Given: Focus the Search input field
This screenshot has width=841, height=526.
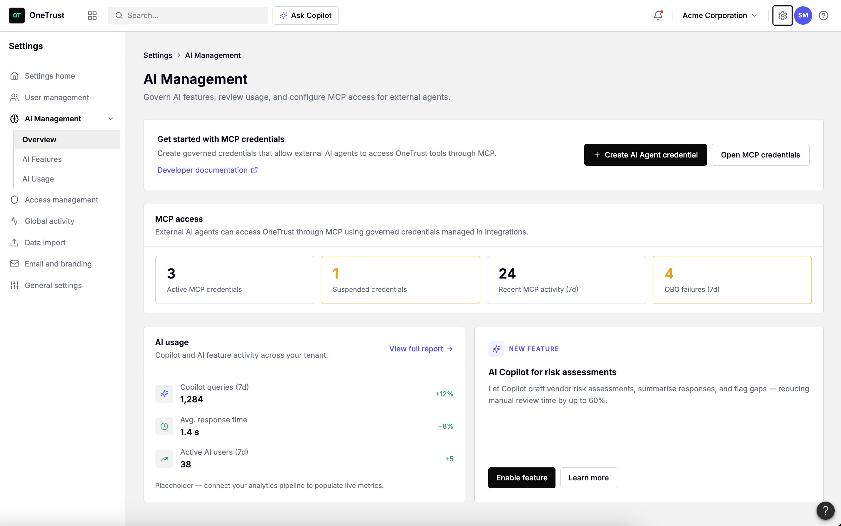Looking at the screenshot, I should click(x=188, y=15).
